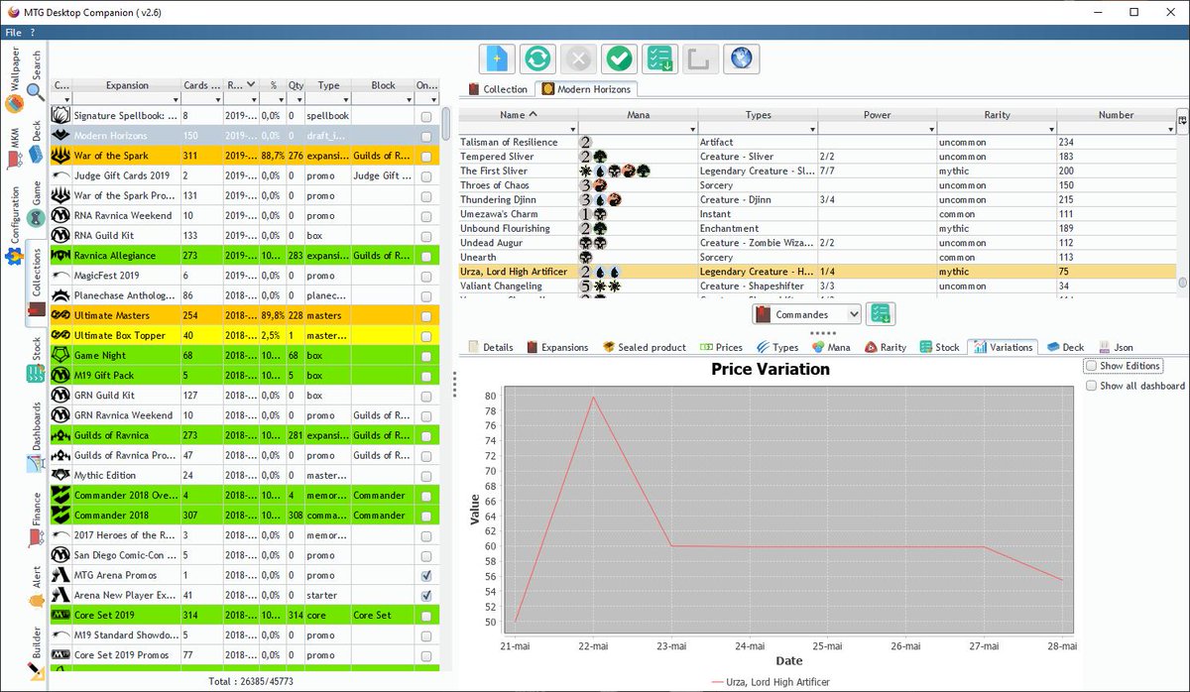Select the Commander 2018 expansion row
Viewport: 1190px width, 692px height.
click(x=243, y=516)
